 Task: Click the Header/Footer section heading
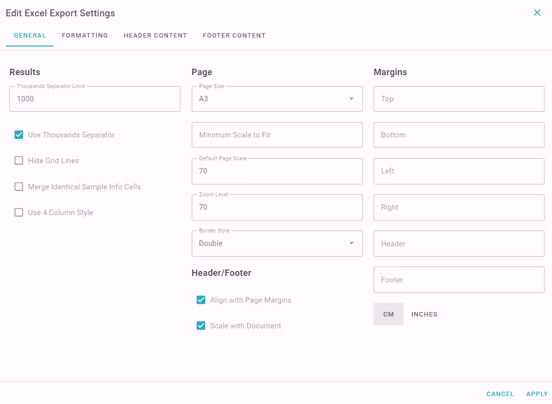tap(221, 273)
